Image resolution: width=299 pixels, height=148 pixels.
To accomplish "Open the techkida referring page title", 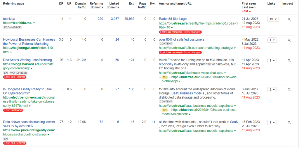I will tap(9, 19).
